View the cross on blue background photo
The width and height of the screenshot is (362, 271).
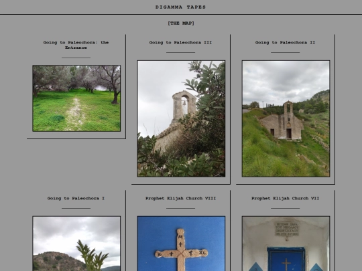181,244
